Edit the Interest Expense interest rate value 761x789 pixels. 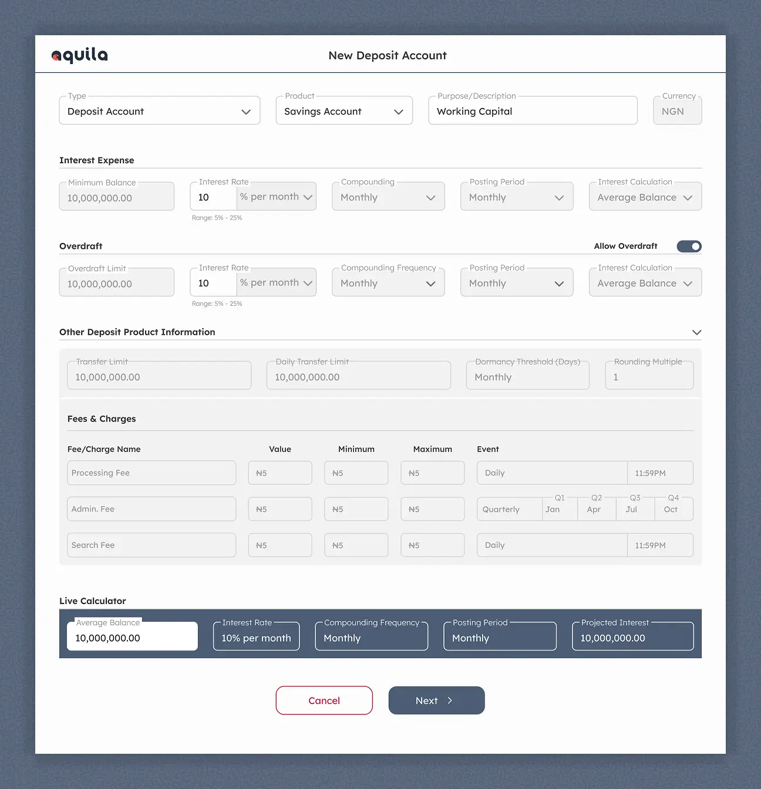pyautogui.click(x=213, y=197)
